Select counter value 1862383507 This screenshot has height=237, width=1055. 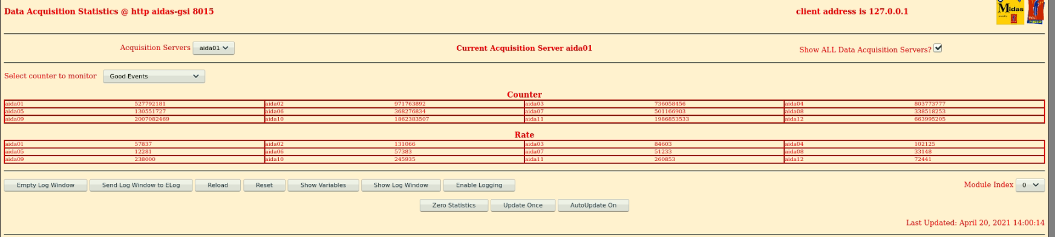click(412, 119)
